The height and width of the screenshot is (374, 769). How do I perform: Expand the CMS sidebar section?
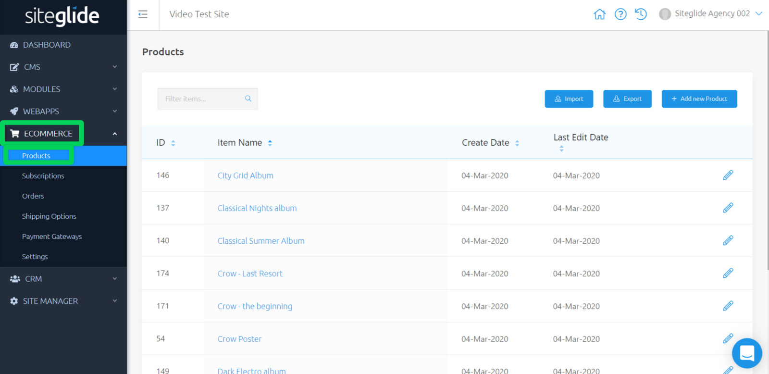[x=63, y=67]
